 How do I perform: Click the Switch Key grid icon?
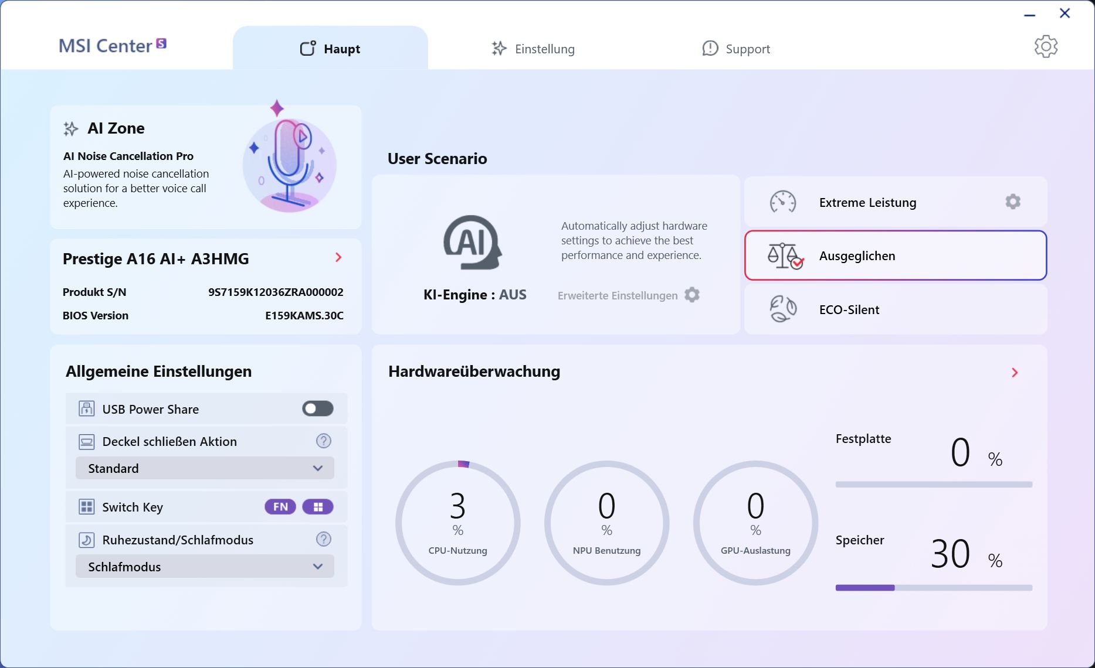tap(87, 507)
